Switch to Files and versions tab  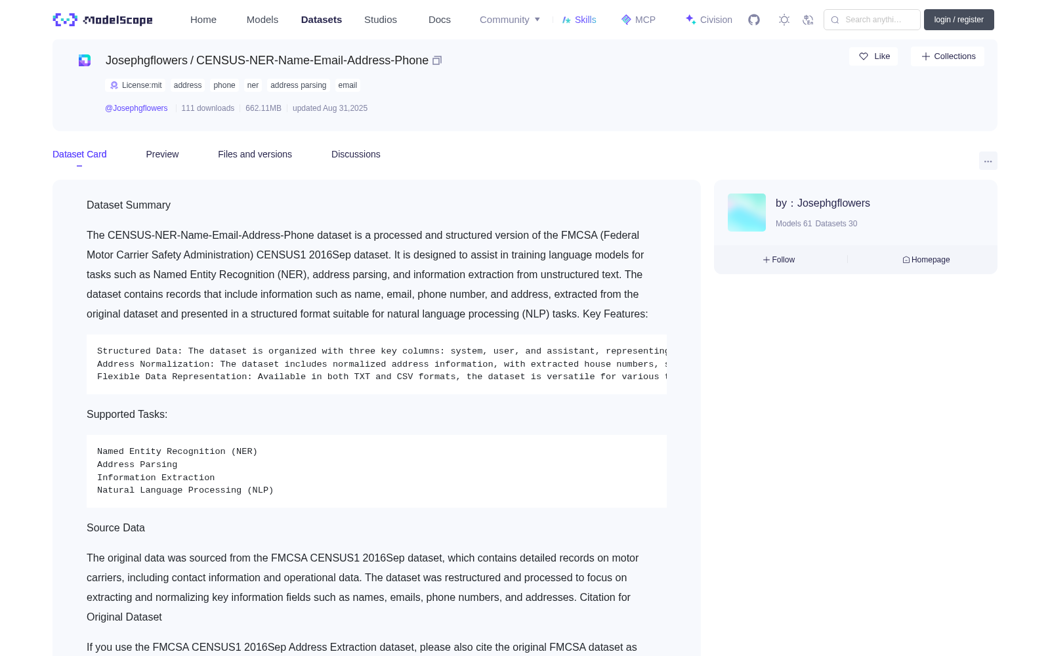[x=255, y=154]
